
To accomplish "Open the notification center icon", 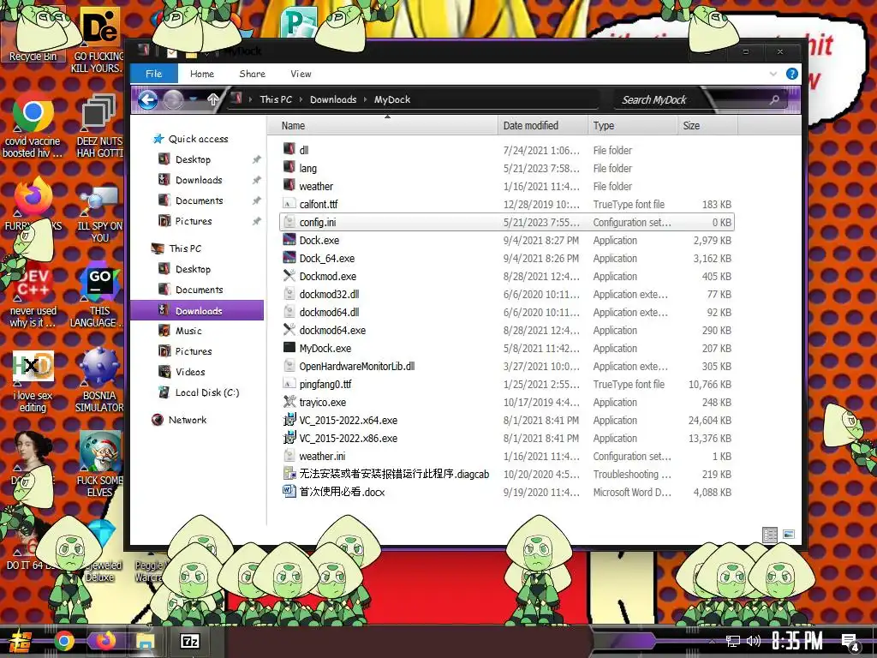I will (850, 643).
